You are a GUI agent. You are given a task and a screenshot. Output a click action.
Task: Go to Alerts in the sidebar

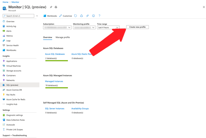[x=9, y=31]
